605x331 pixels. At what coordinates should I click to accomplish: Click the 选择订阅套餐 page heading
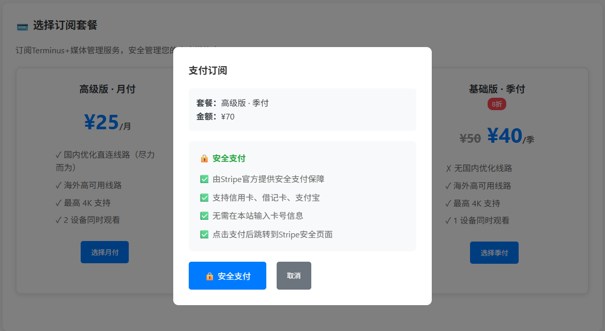[65, 25]
